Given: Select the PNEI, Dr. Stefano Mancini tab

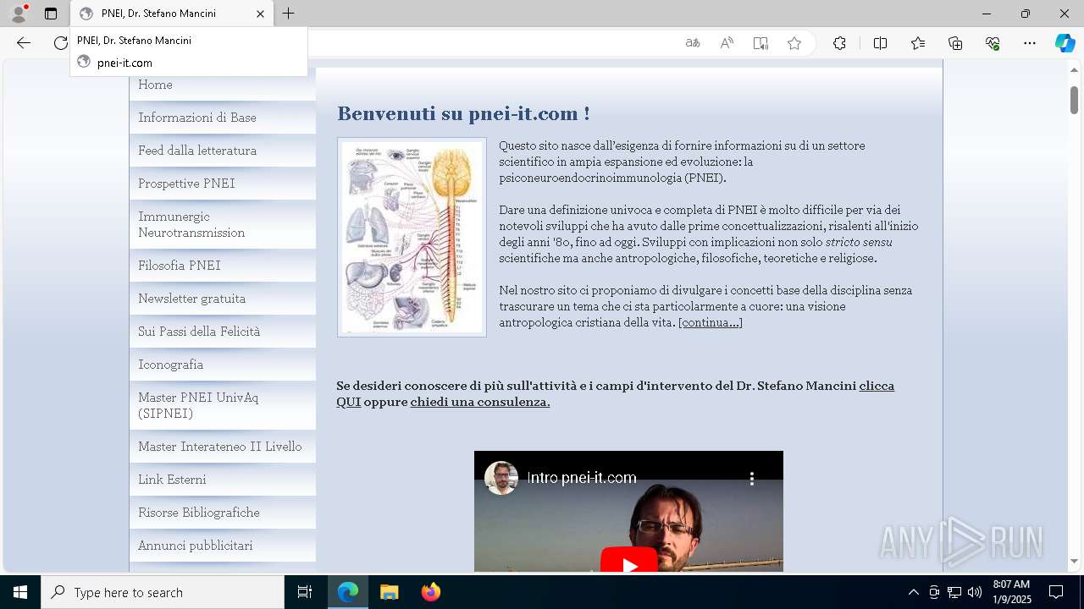Looking at the screenshot, I should pyautogui.click(x=172, y=14).
